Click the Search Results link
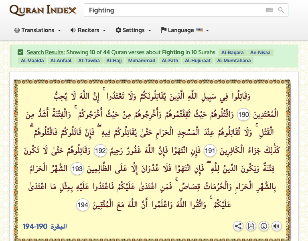308x241 pixels. [x=45, y=52]
